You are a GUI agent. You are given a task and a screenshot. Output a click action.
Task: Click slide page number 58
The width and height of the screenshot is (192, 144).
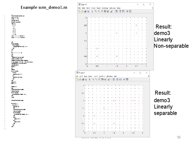[x=179, y=137]
